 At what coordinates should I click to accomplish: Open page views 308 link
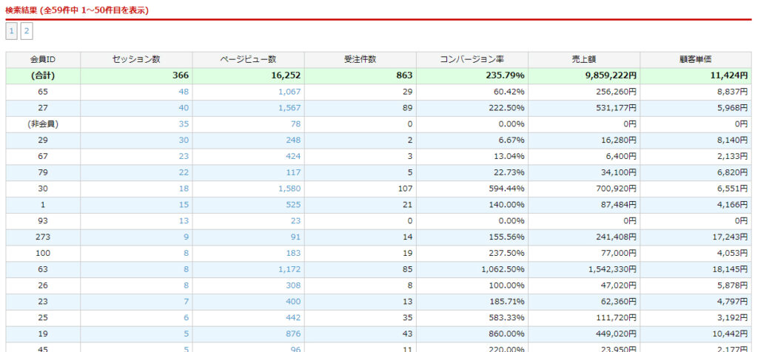tap(292, 285)
